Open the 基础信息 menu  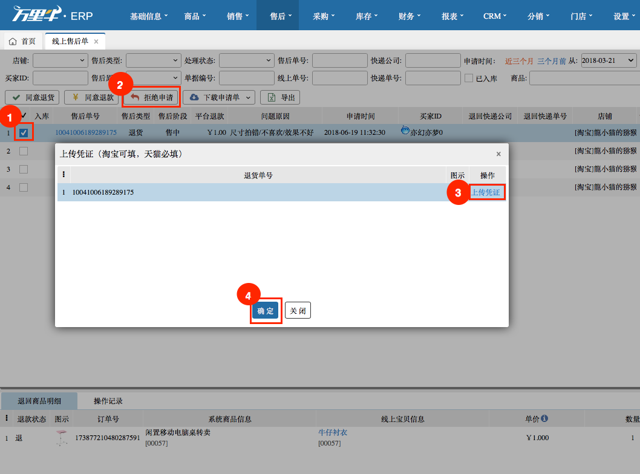coord(149,16)
